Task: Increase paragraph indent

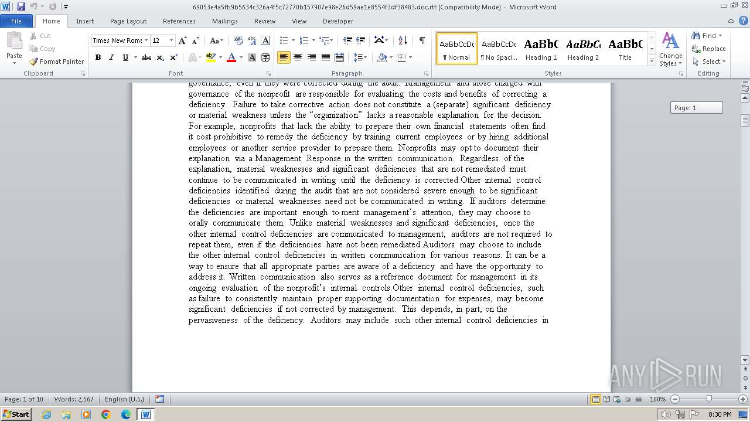Action: tap(361, 40)
